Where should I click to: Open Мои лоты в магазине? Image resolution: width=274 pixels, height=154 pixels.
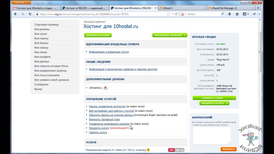(x=47, y=75)
